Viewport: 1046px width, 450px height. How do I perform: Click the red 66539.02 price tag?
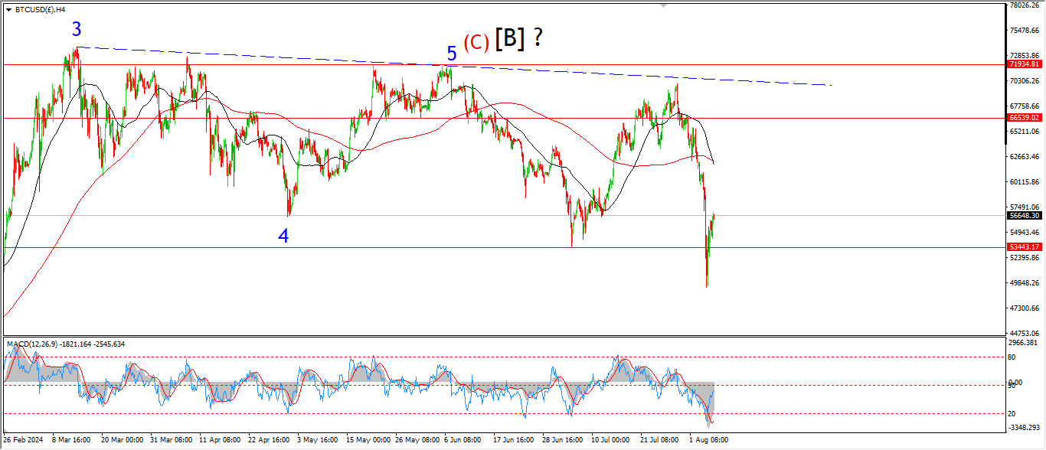[1024, 118]
